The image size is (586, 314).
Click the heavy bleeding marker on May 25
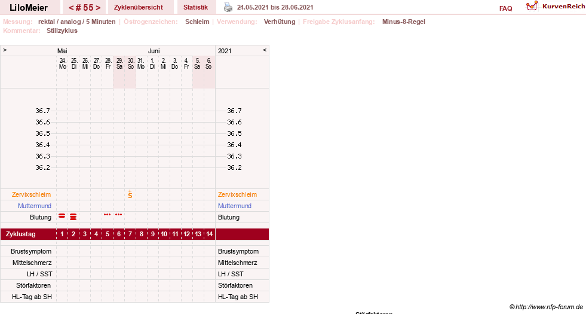73,217
